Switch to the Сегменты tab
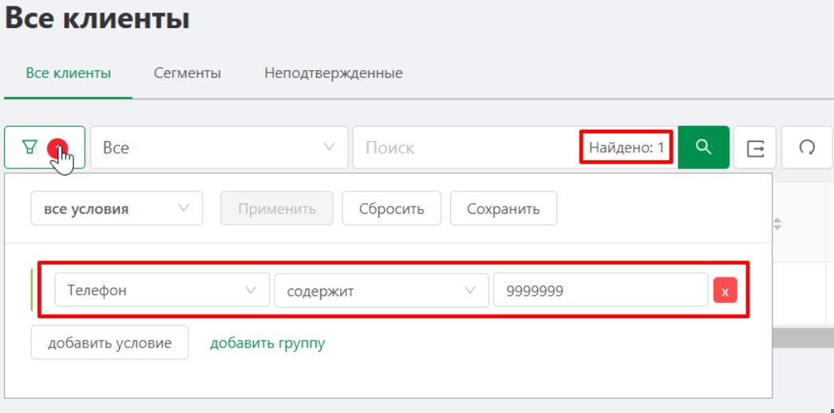Screen dimensions: 834x413 coord(188,73)
